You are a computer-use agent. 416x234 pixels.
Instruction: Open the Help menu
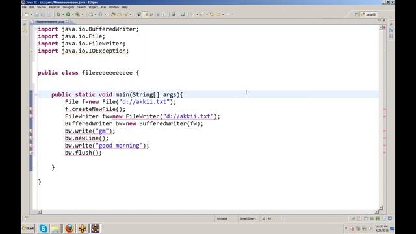point(124,7)
